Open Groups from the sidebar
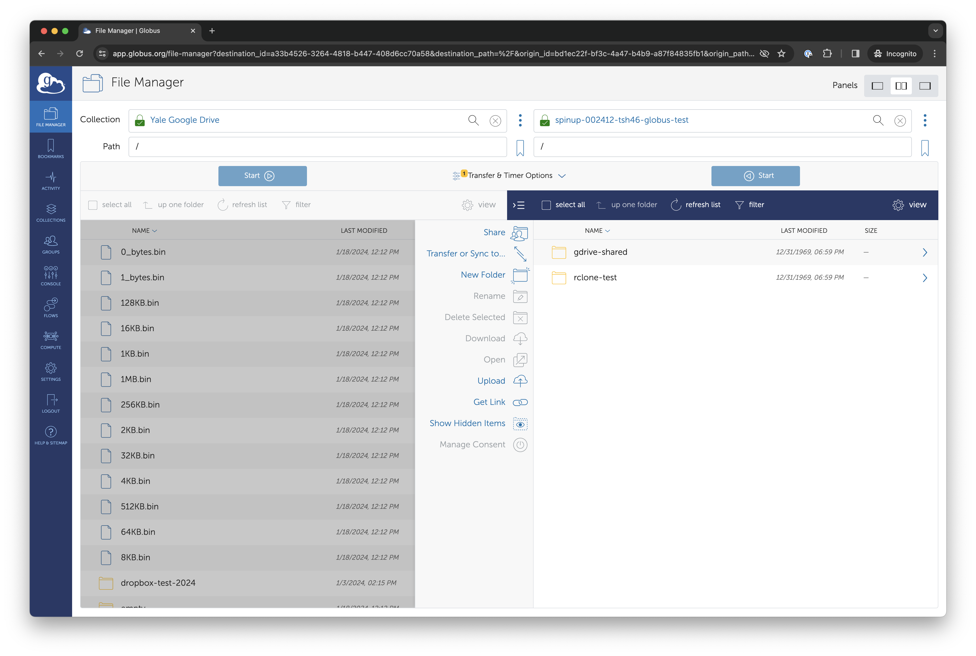Image resolution: width=976 pixels, height=656 pixels. tap(51, 244)
